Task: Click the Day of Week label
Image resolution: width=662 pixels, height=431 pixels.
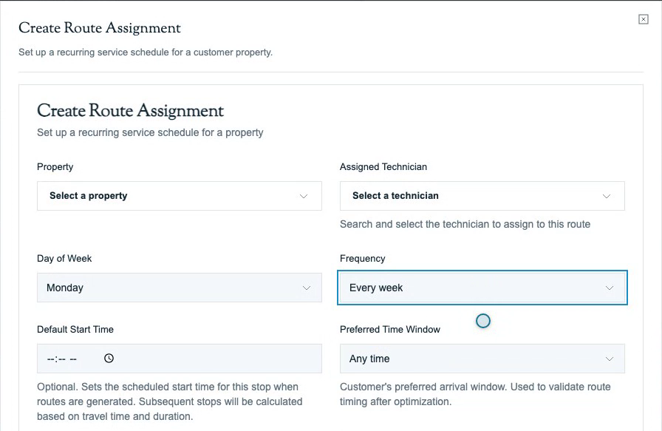Action: 64,259
